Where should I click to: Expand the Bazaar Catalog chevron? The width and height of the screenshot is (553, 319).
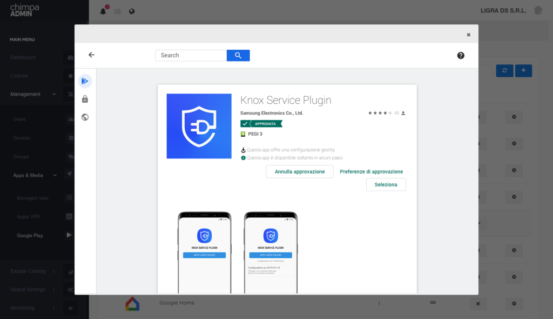(54, 271)
